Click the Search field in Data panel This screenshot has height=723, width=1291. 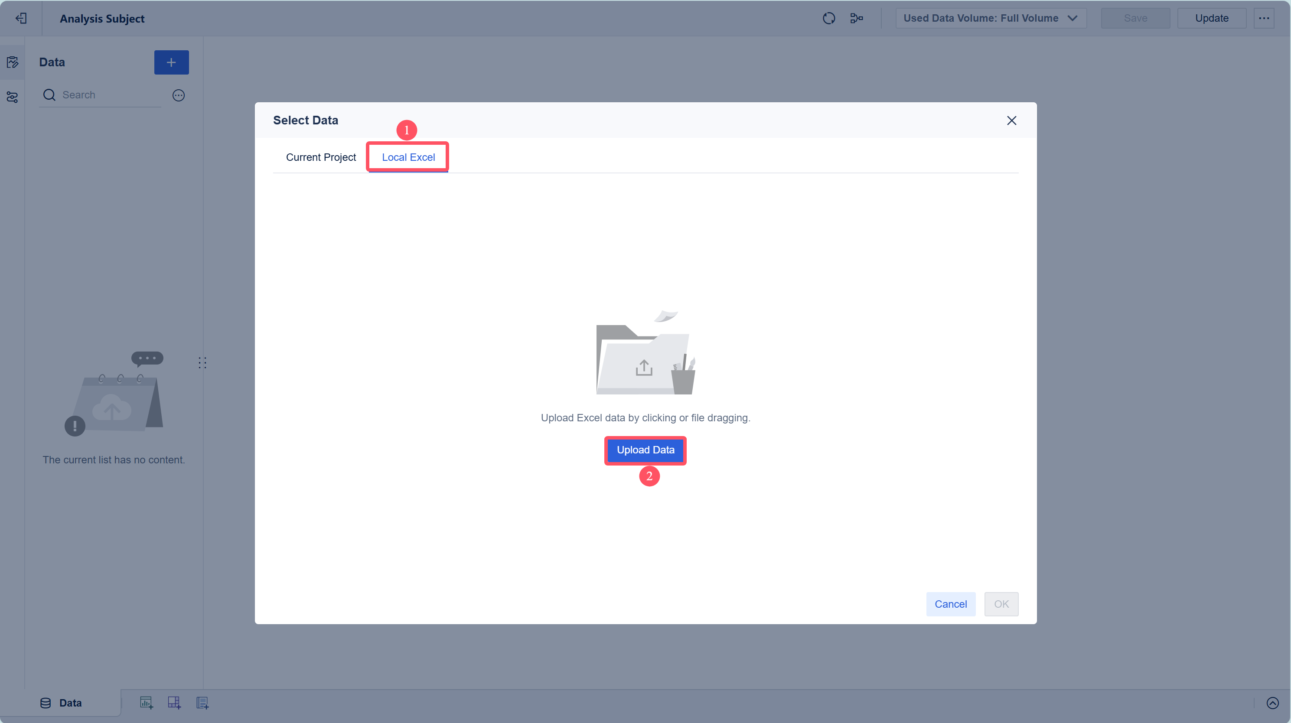tap(108, 95)
